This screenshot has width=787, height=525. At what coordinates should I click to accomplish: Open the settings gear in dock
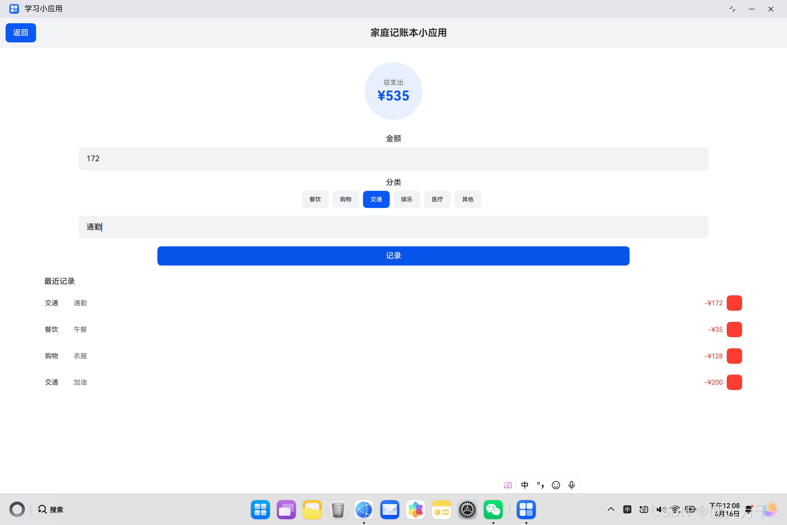467,510
